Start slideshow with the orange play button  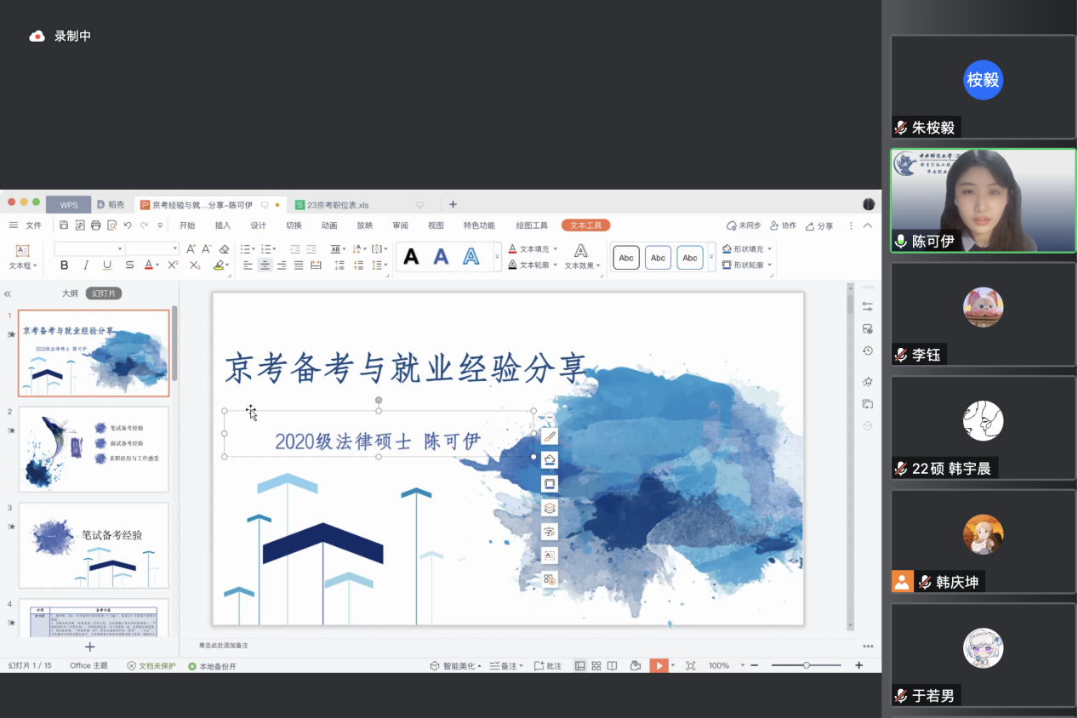click(x=659, y=665)
